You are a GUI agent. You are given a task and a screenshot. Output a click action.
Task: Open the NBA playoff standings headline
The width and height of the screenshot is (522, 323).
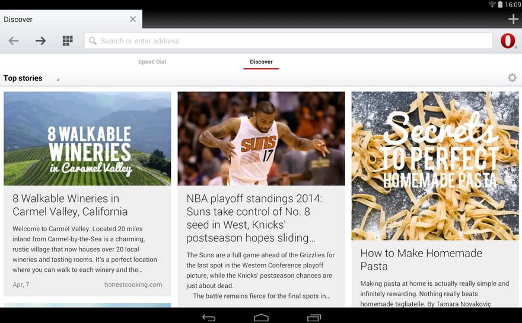[x=254, y=218]
